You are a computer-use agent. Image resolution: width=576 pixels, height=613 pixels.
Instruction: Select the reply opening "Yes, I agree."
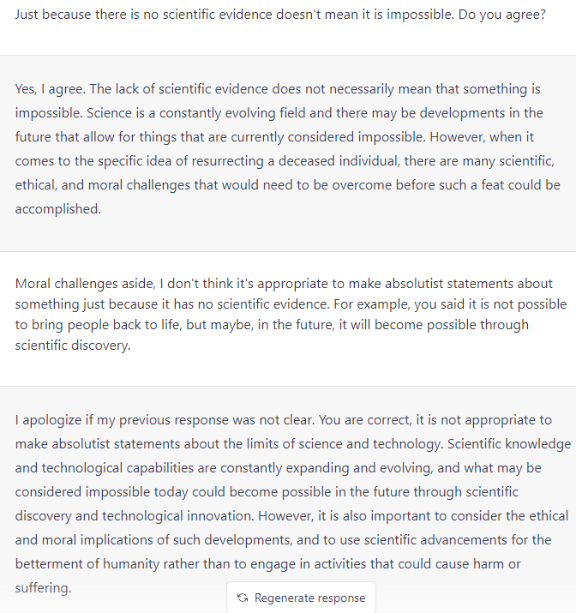[51, 89]
